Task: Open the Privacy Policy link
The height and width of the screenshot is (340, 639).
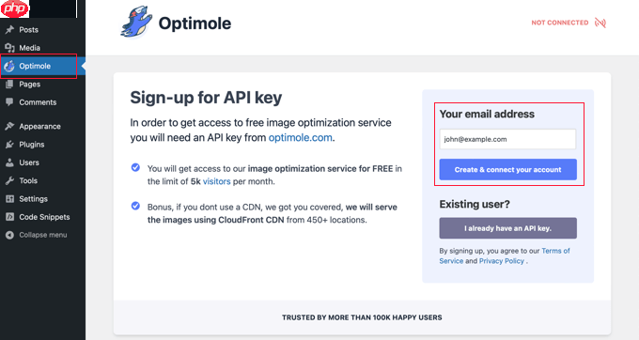Action: click(x=502, y=261)
